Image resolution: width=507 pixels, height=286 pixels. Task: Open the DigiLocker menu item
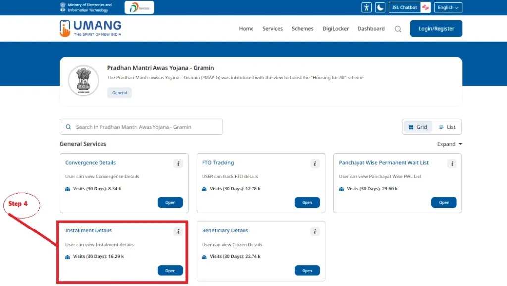(336, 29)
